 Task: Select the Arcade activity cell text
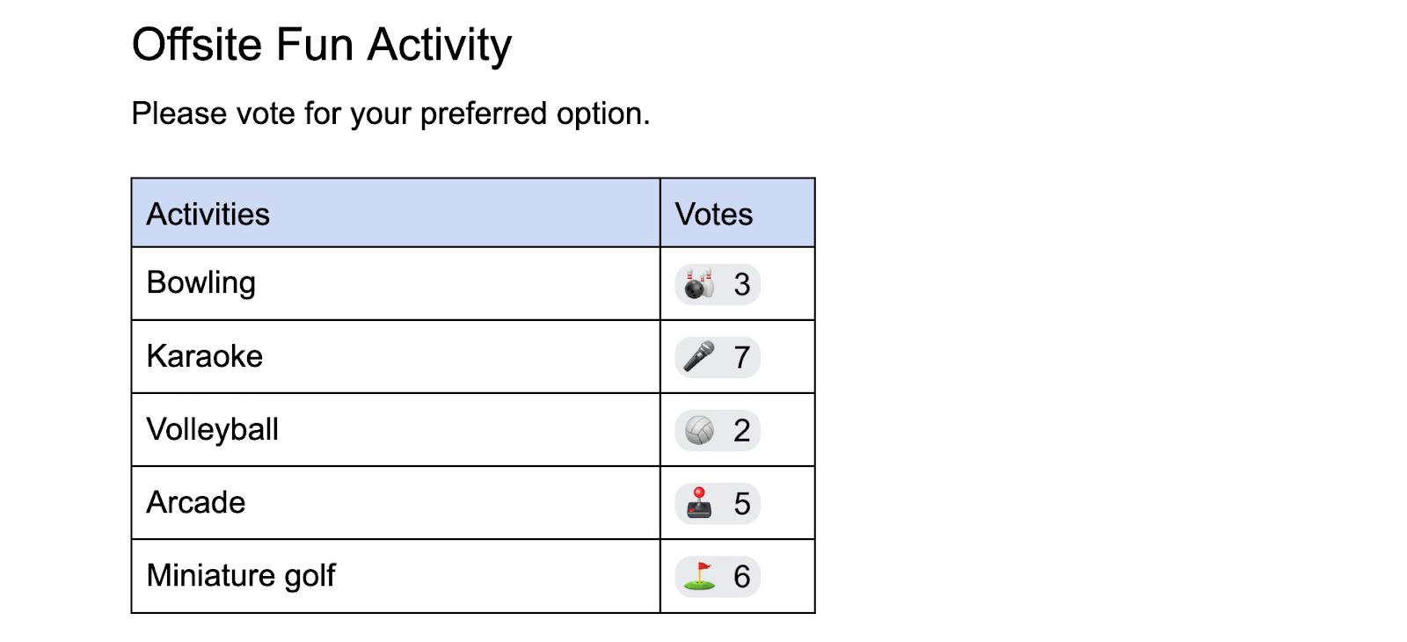click(x=196, y=502)
